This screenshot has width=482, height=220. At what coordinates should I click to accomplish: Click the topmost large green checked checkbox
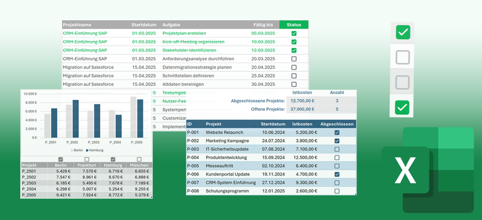pyautogui.click(x=402, y=32)
